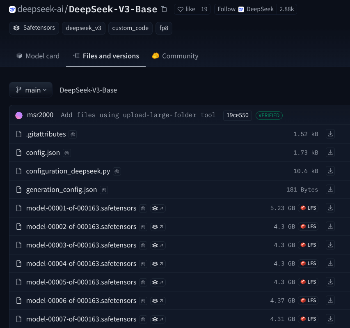The height and width of the screenshot is (328, 350).
Task: Switch to the Model card tab
Action: tap(38, 56)
